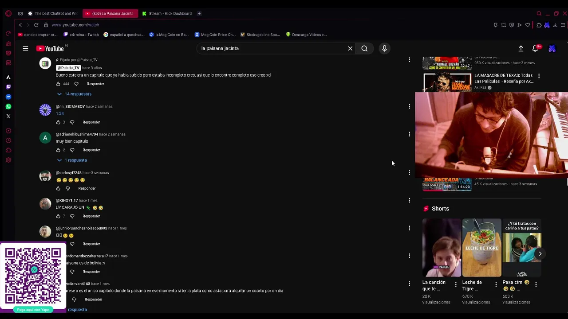This screenshot has width=568, height=319.
Task: Add page to bookmarks heart icon
Action: pyautogui.click(x=528, y=25)
